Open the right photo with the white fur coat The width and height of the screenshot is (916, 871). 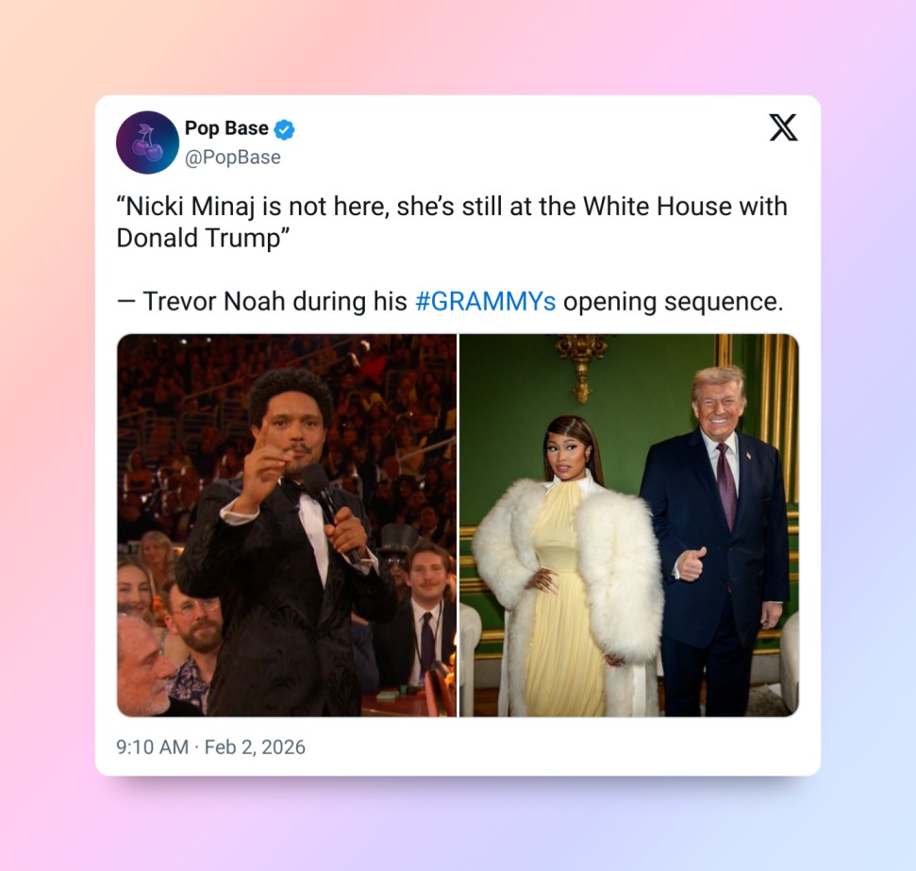(x=629, y=525)
